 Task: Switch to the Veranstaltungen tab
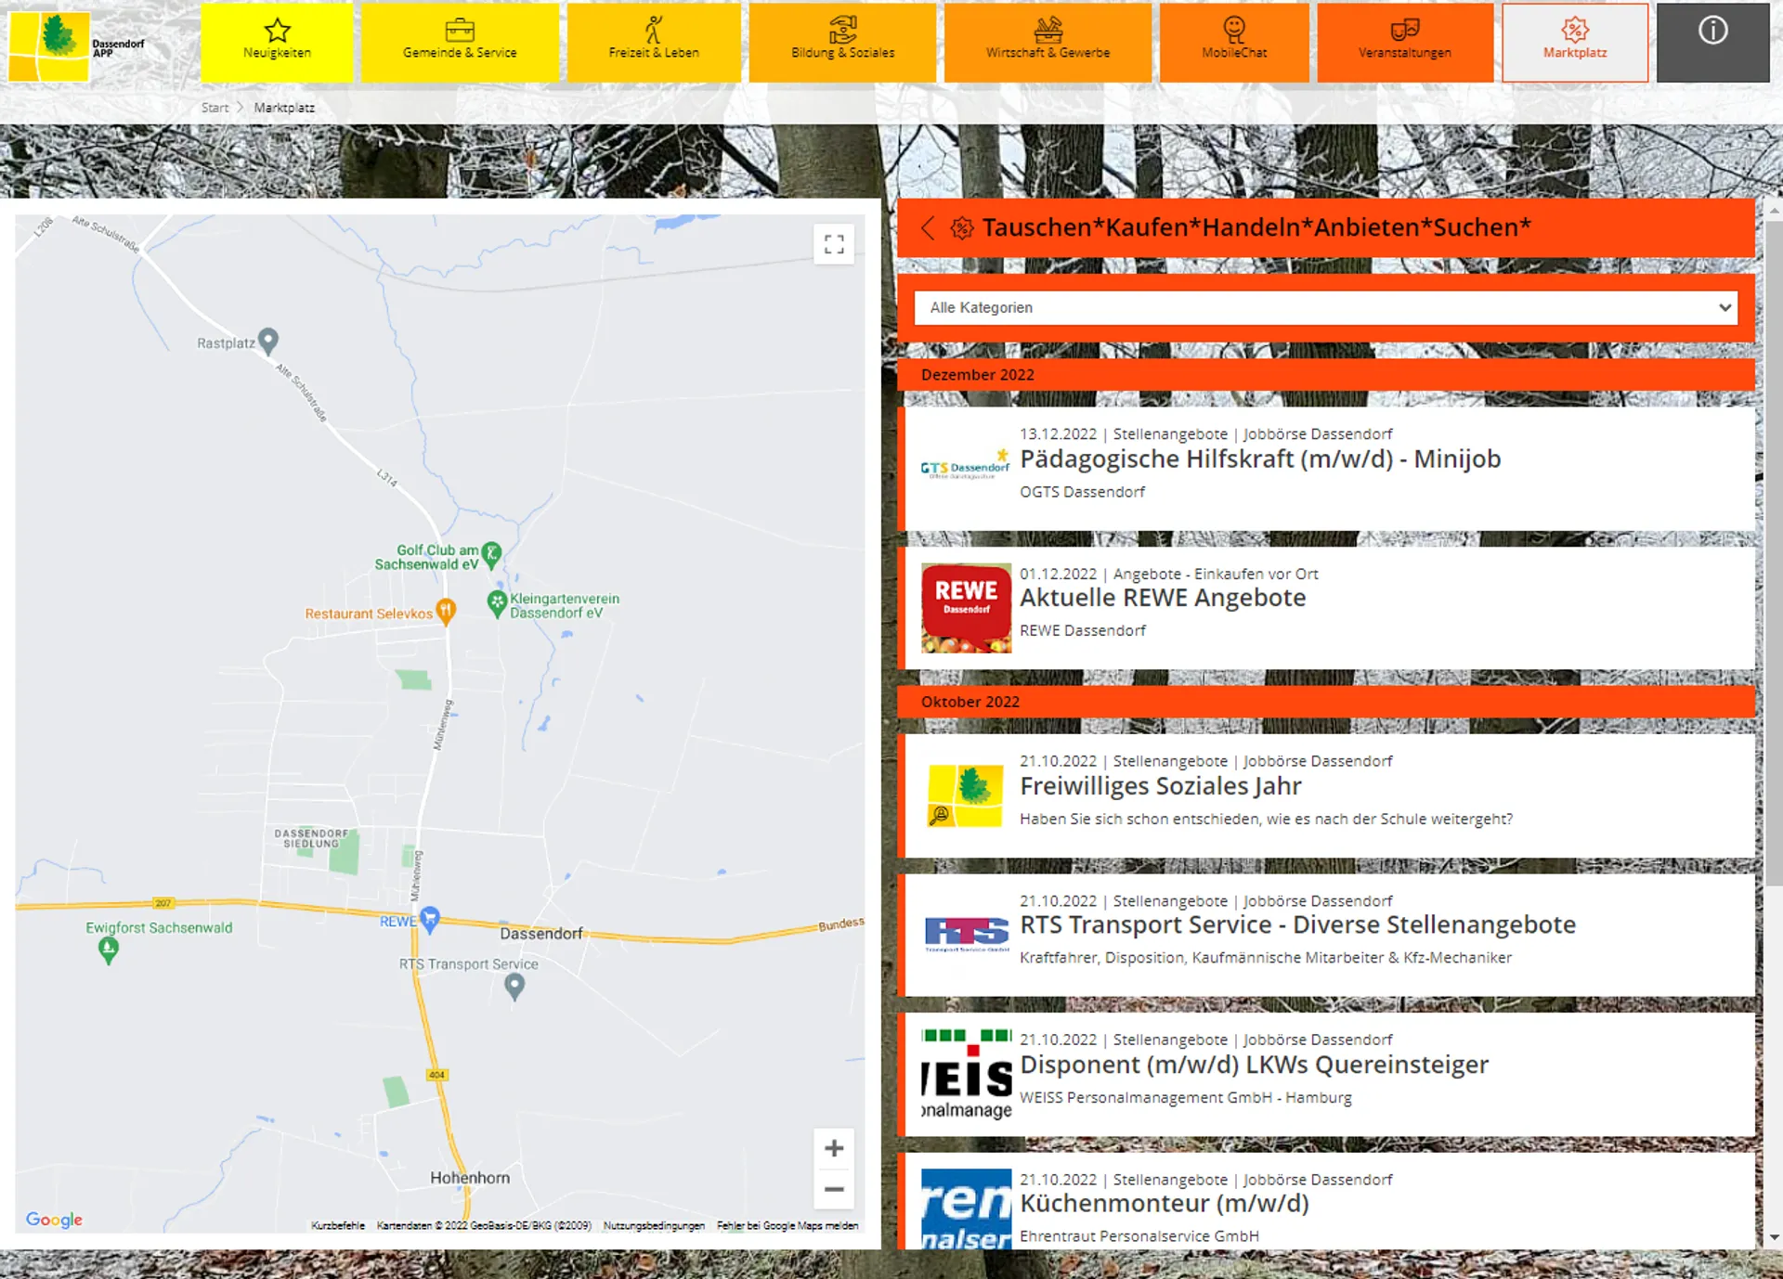(1405, 42)
